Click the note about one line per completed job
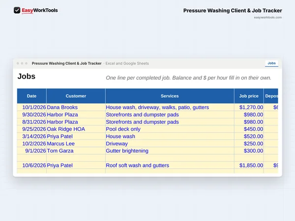This screenshot has height=221, width=295. pos(188,78)
